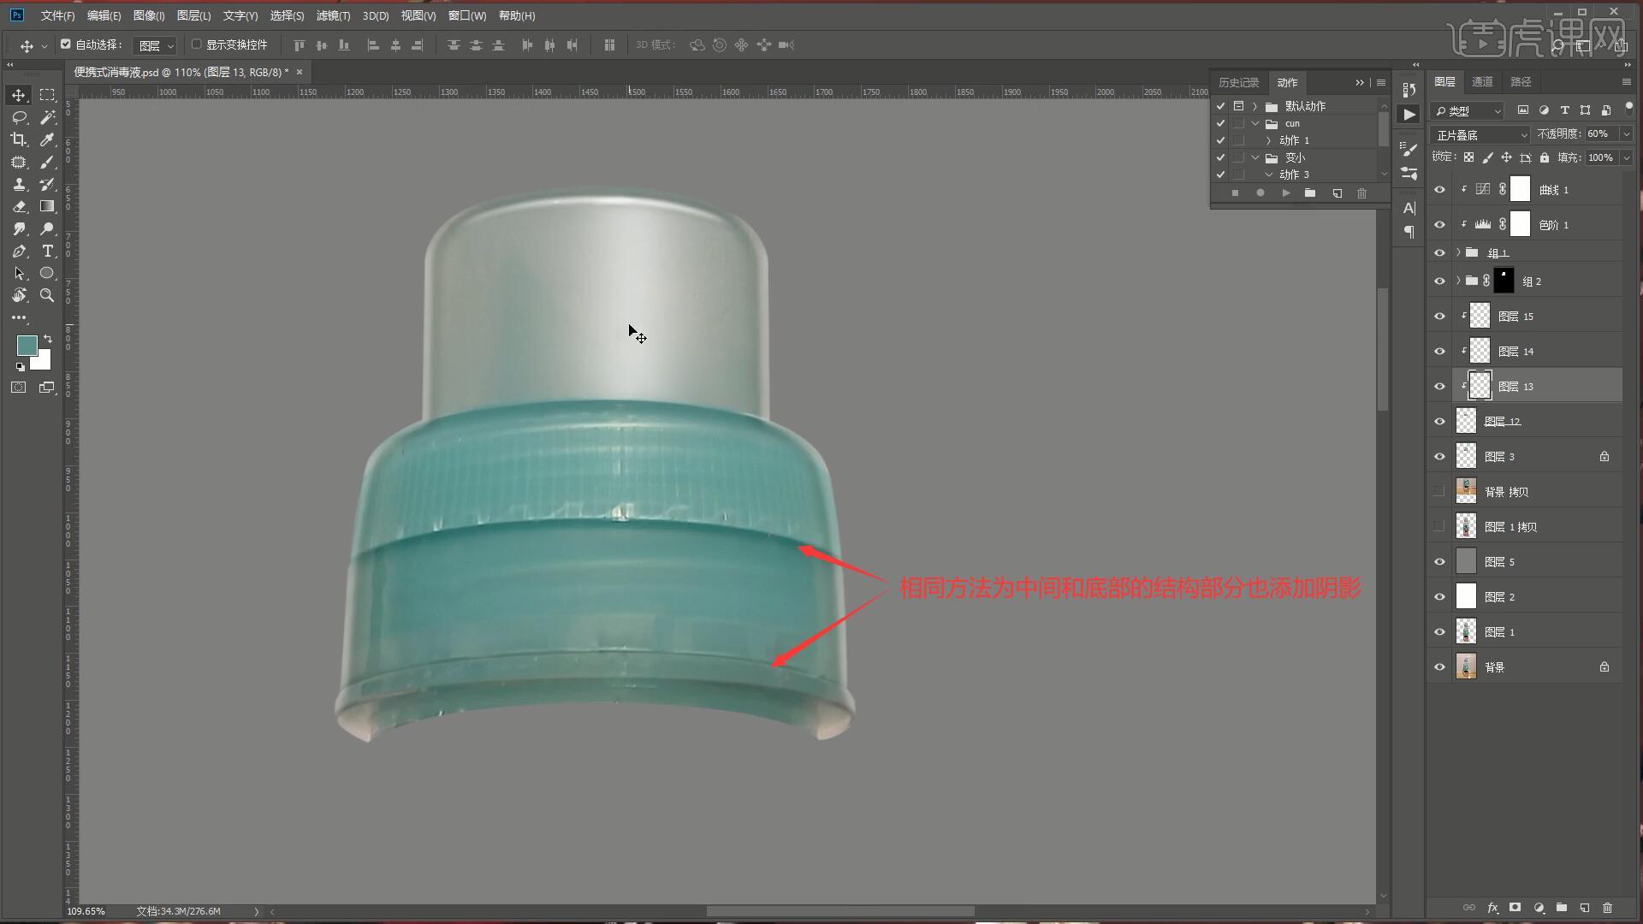This screenshot has height=924, width=1643.
Task: Click the foreground color swatch
Action: 27,345
